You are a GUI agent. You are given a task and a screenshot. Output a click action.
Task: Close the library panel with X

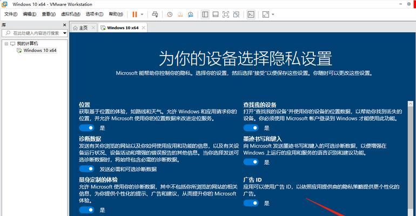(x=64, y=25)
